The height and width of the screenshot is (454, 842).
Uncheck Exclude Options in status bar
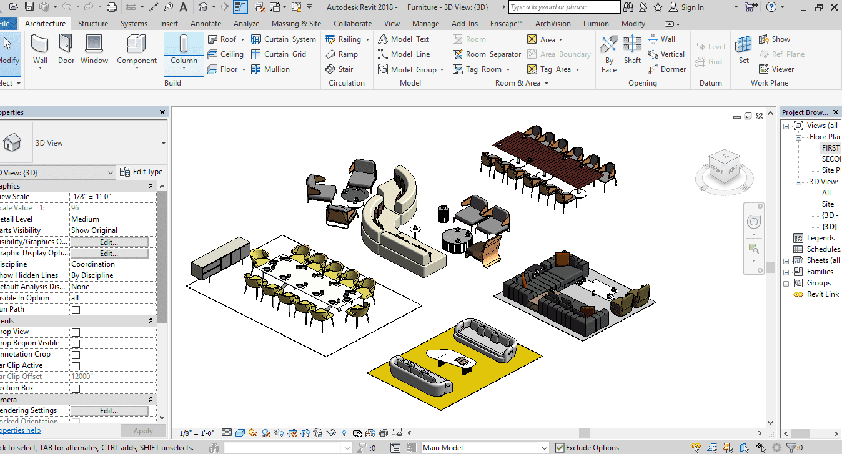click(x=560, y=448)
